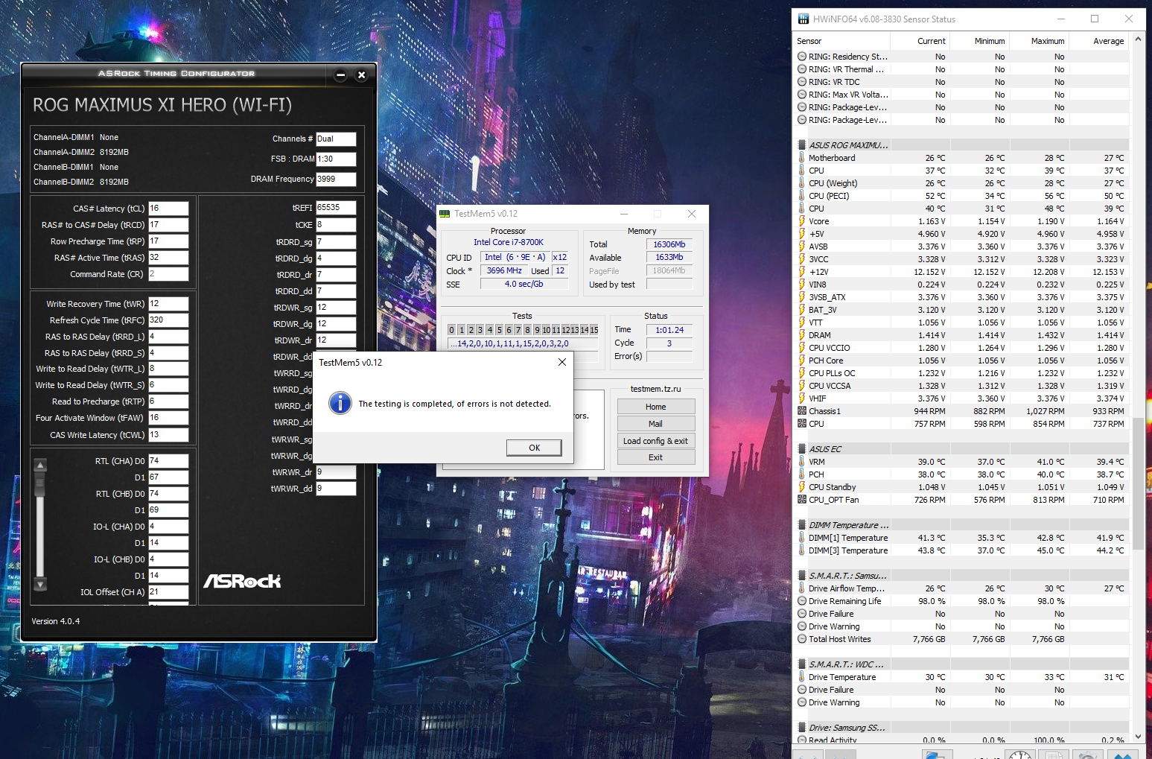Click the lightning icon beside CPU Standby
This screenshot has width=1152, height=759.
[x=802, y=487]
